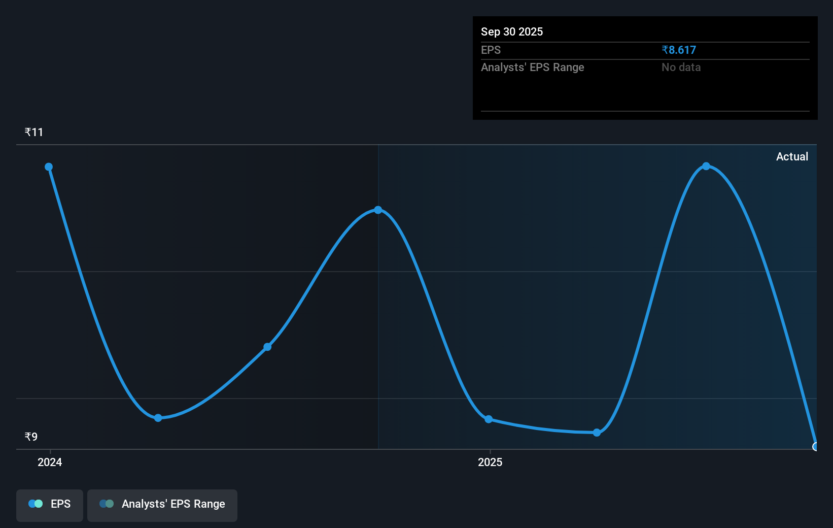Screen dimensions: 833x528
Task: Click the ₹8.617 EPS value in tooltip
Action: (x=679, y=50)
